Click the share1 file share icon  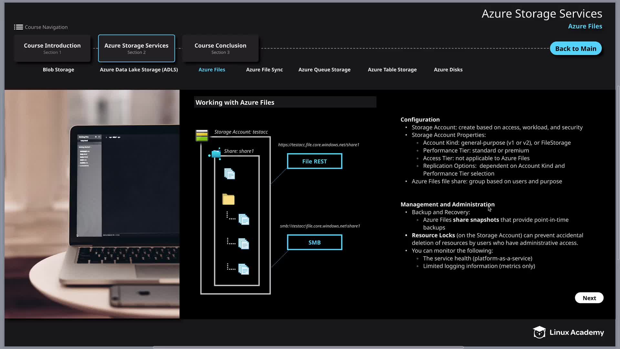(x=215, y=154)
